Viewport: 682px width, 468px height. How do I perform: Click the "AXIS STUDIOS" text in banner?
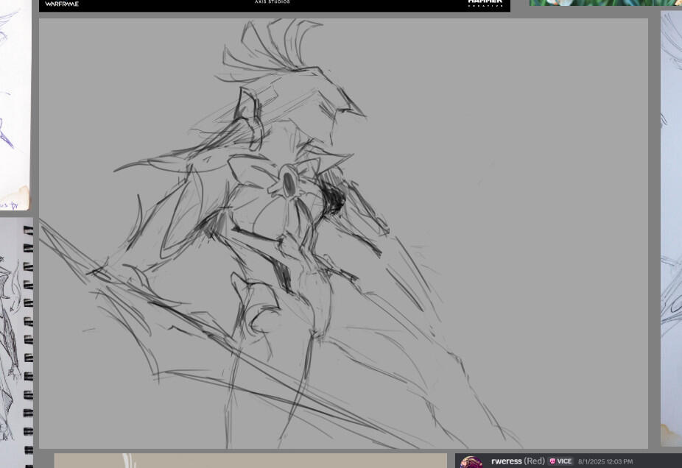tap(273, 1)
